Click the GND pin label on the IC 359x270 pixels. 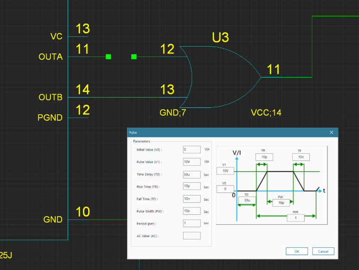(53, 219)
